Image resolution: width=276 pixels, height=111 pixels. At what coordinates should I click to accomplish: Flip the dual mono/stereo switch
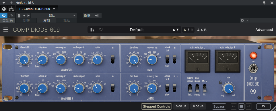click(197, 88)
